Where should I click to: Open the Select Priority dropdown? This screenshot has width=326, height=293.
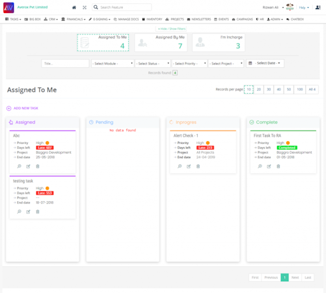coord(189,63)
